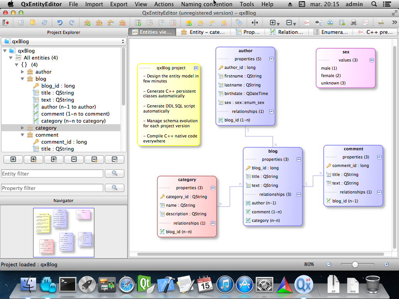The image size is (399, 299).
Task: Click the database export icon in toolbar
Action: tap(342, 23)
